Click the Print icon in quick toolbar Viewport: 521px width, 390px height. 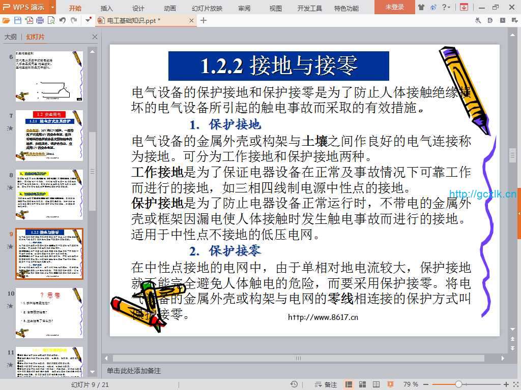(40, 20)
